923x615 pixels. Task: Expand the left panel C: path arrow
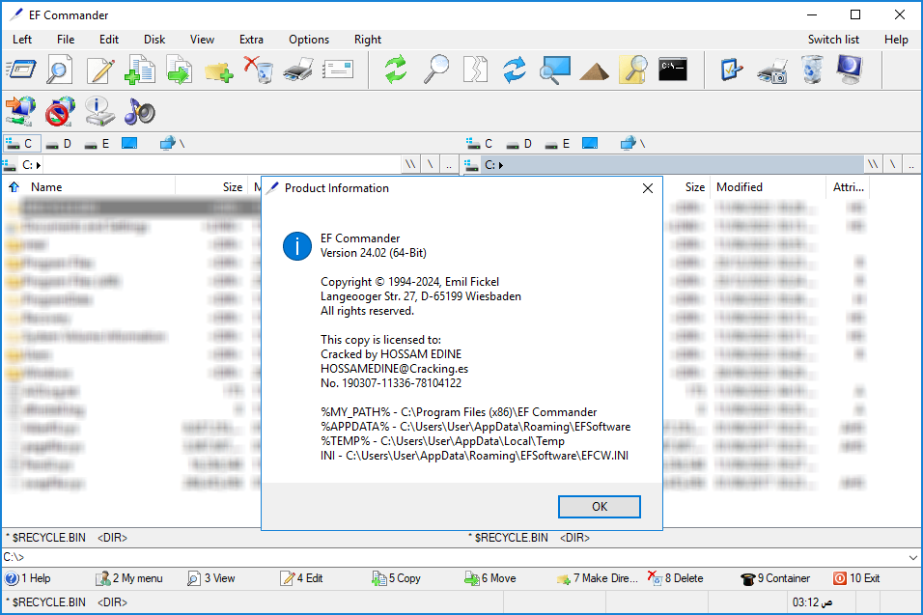coord(39,165)
